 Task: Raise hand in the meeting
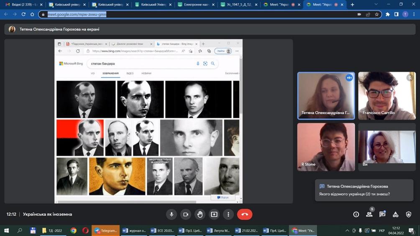pyautogui.click(x=200, y=214)
